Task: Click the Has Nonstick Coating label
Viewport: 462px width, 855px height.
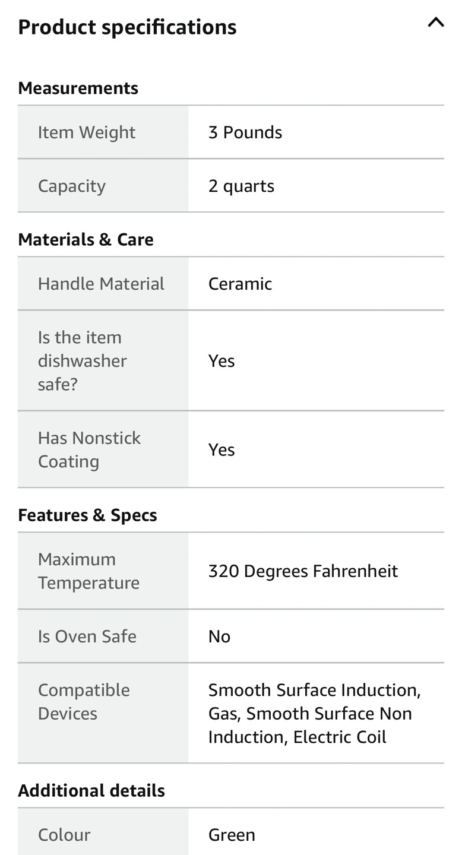Action: (x=89, y=449)
